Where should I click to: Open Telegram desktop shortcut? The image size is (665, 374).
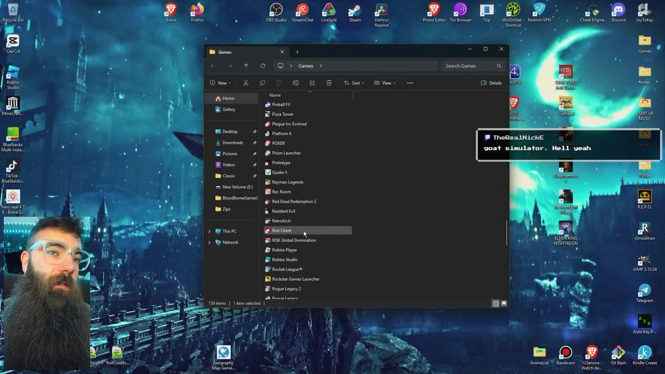point(644,293)
